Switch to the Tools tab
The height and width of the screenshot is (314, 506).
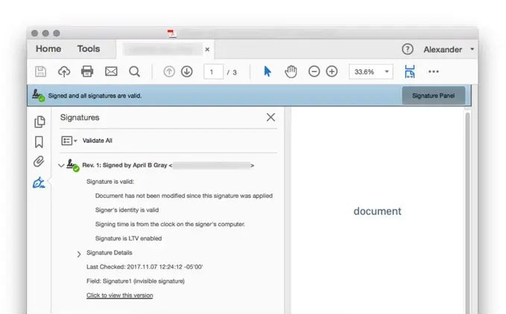(x=88, y=49)
